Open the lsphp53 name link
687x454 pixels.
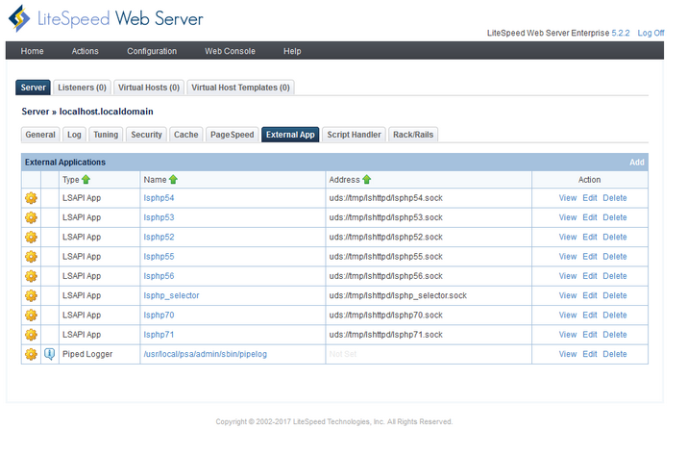(159, 217)
